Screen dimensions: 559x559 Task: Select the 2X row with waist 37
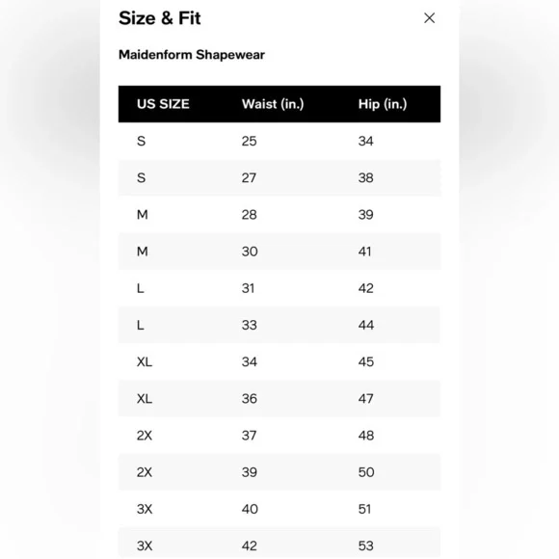279,436
